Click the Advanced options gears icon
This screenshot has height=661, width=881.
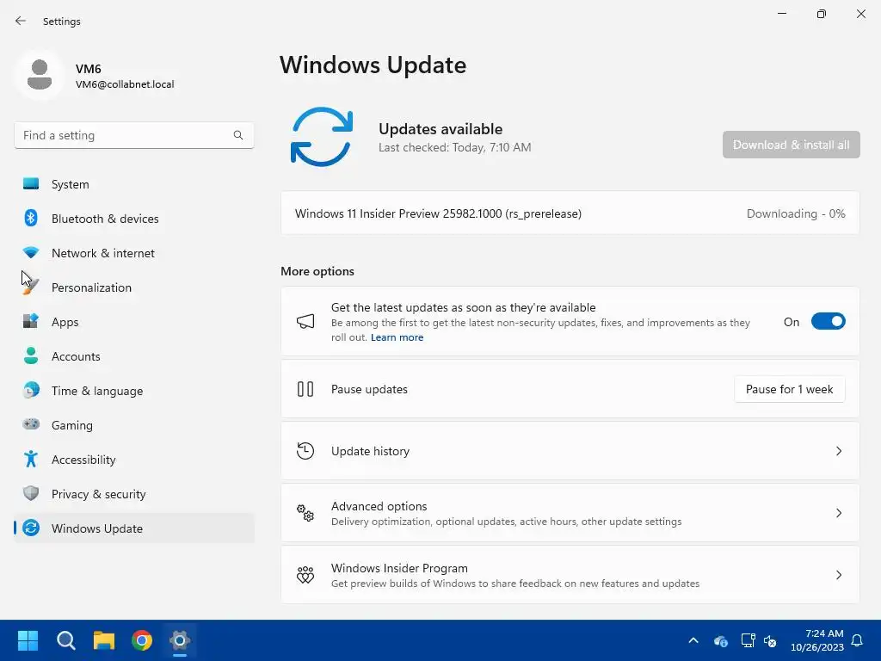click(x=305, y=513)
